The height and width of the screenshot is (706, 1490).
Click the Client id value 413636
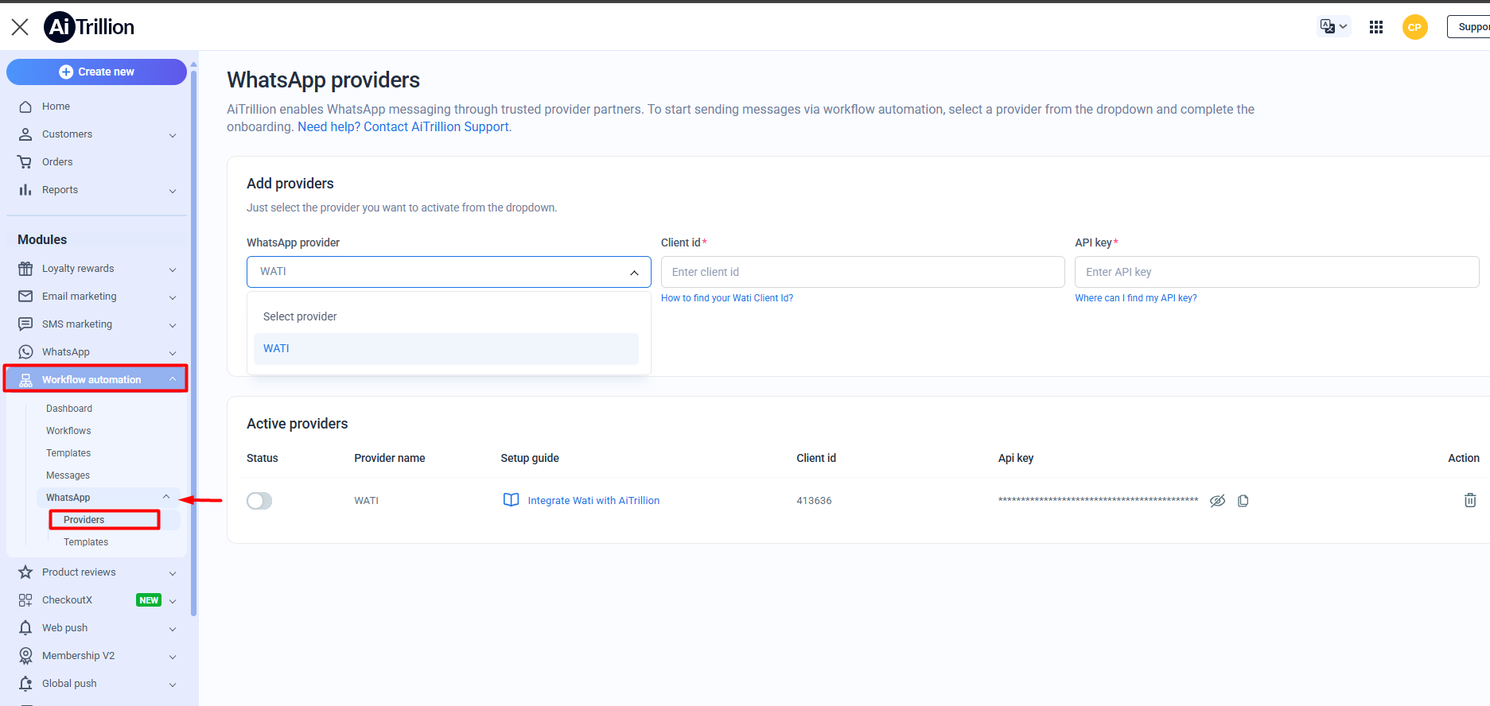click(x=814, y=501)
